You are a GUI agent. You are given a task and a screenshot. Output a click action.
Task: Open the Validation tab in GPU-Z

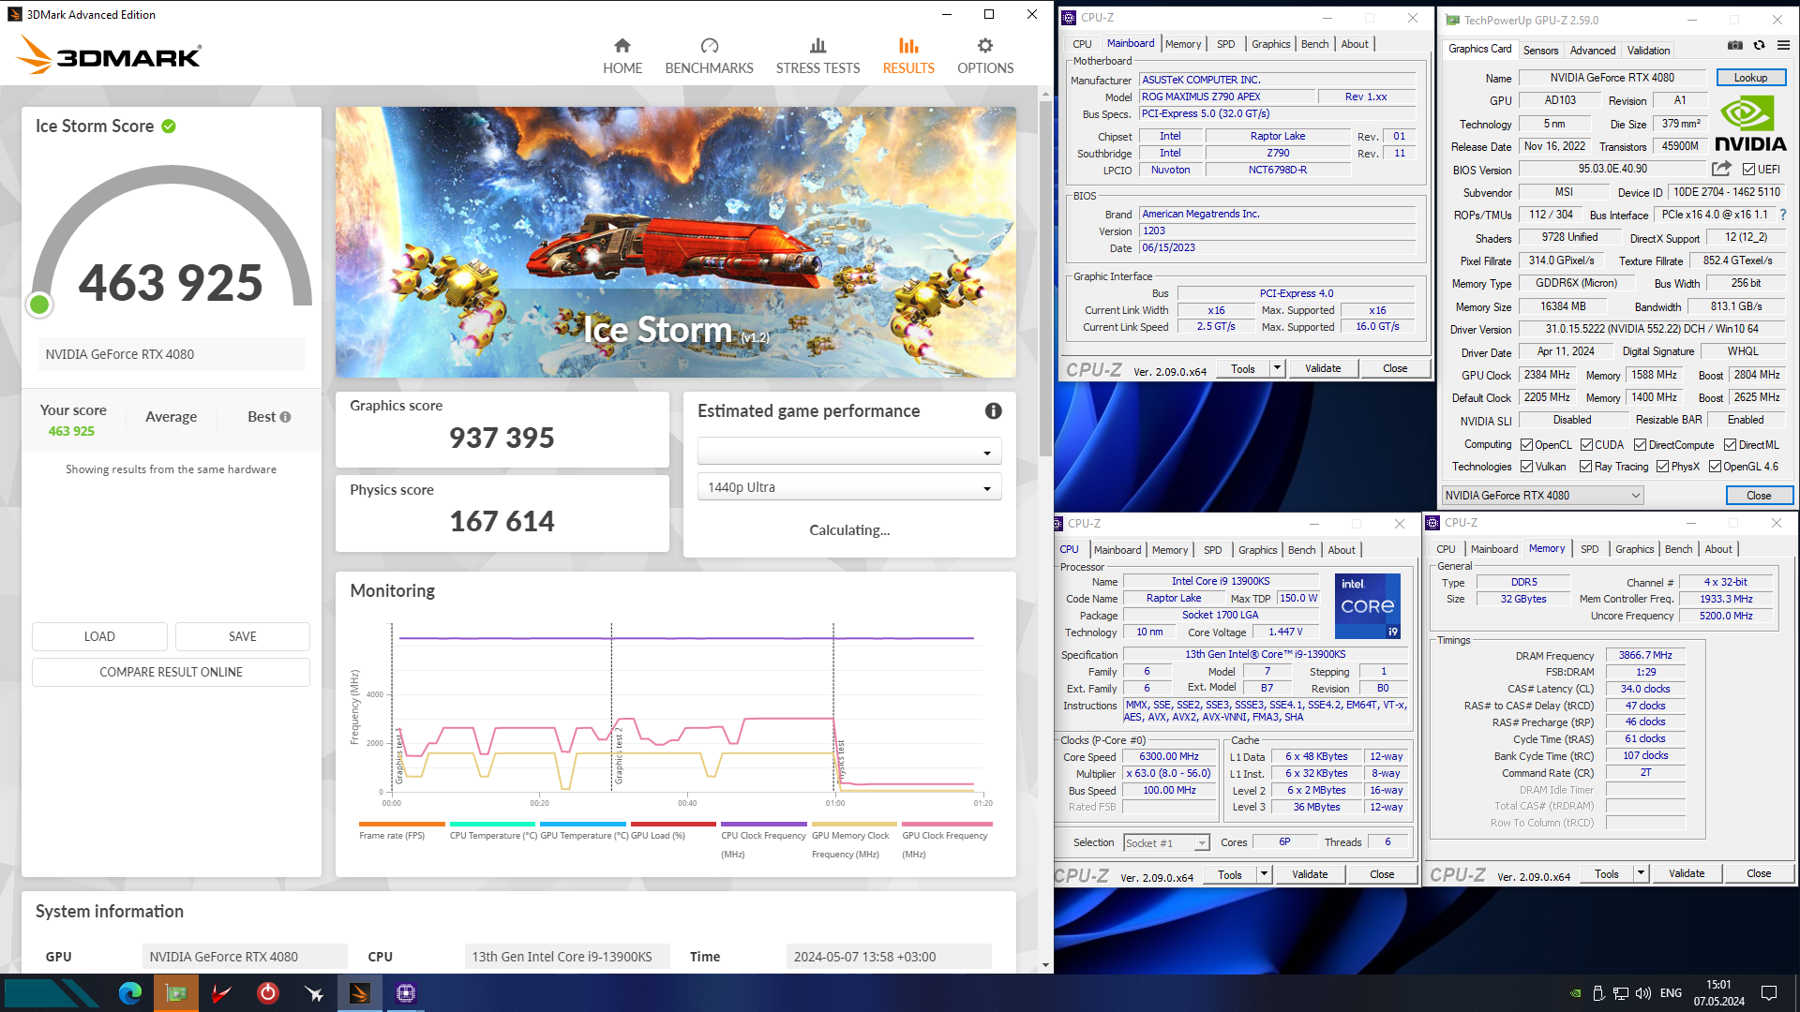coord(1648,51)
